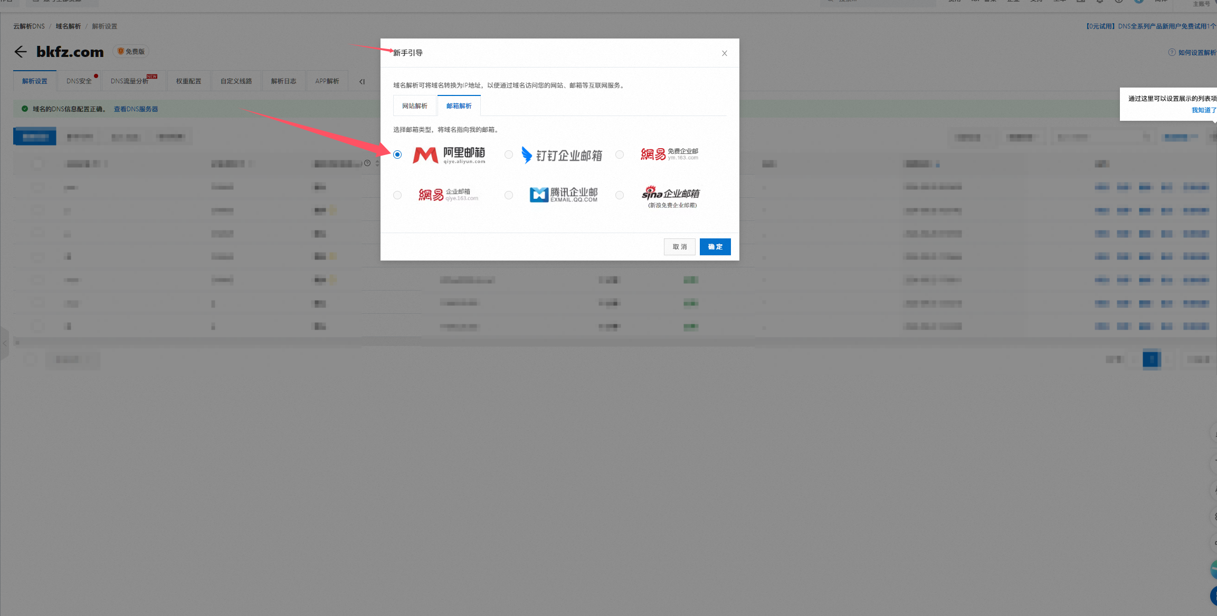Click the 腾讯企业邮 EXMAIL.QQ.COM logo
Viewport: 1217px width, 616px height.
564,195
